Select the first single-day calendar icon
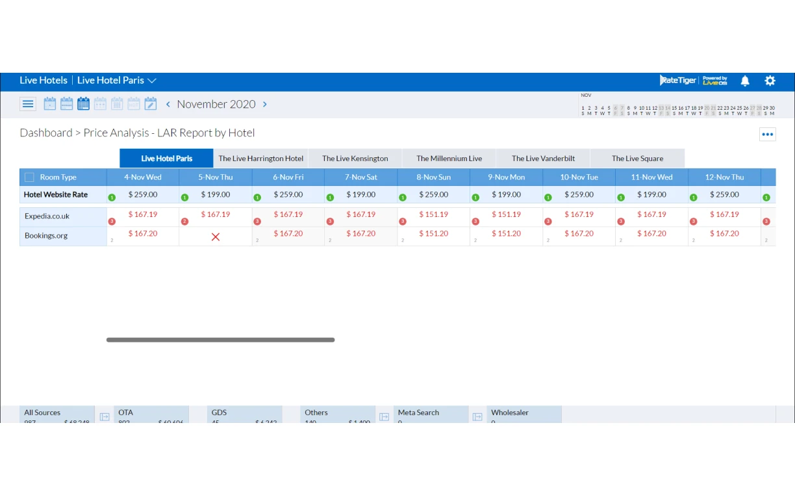Screen dimensions: 795x499 click(x=50, y=104)
